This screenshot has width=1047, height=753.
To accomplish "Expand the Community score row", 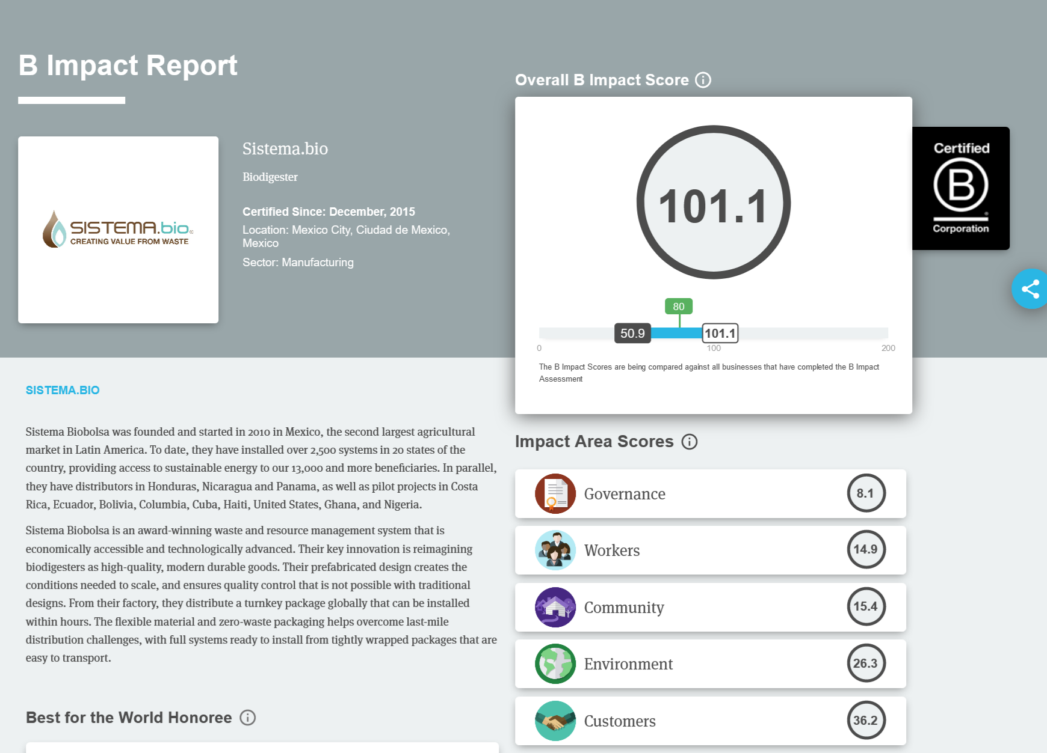I will click(711, 607).
